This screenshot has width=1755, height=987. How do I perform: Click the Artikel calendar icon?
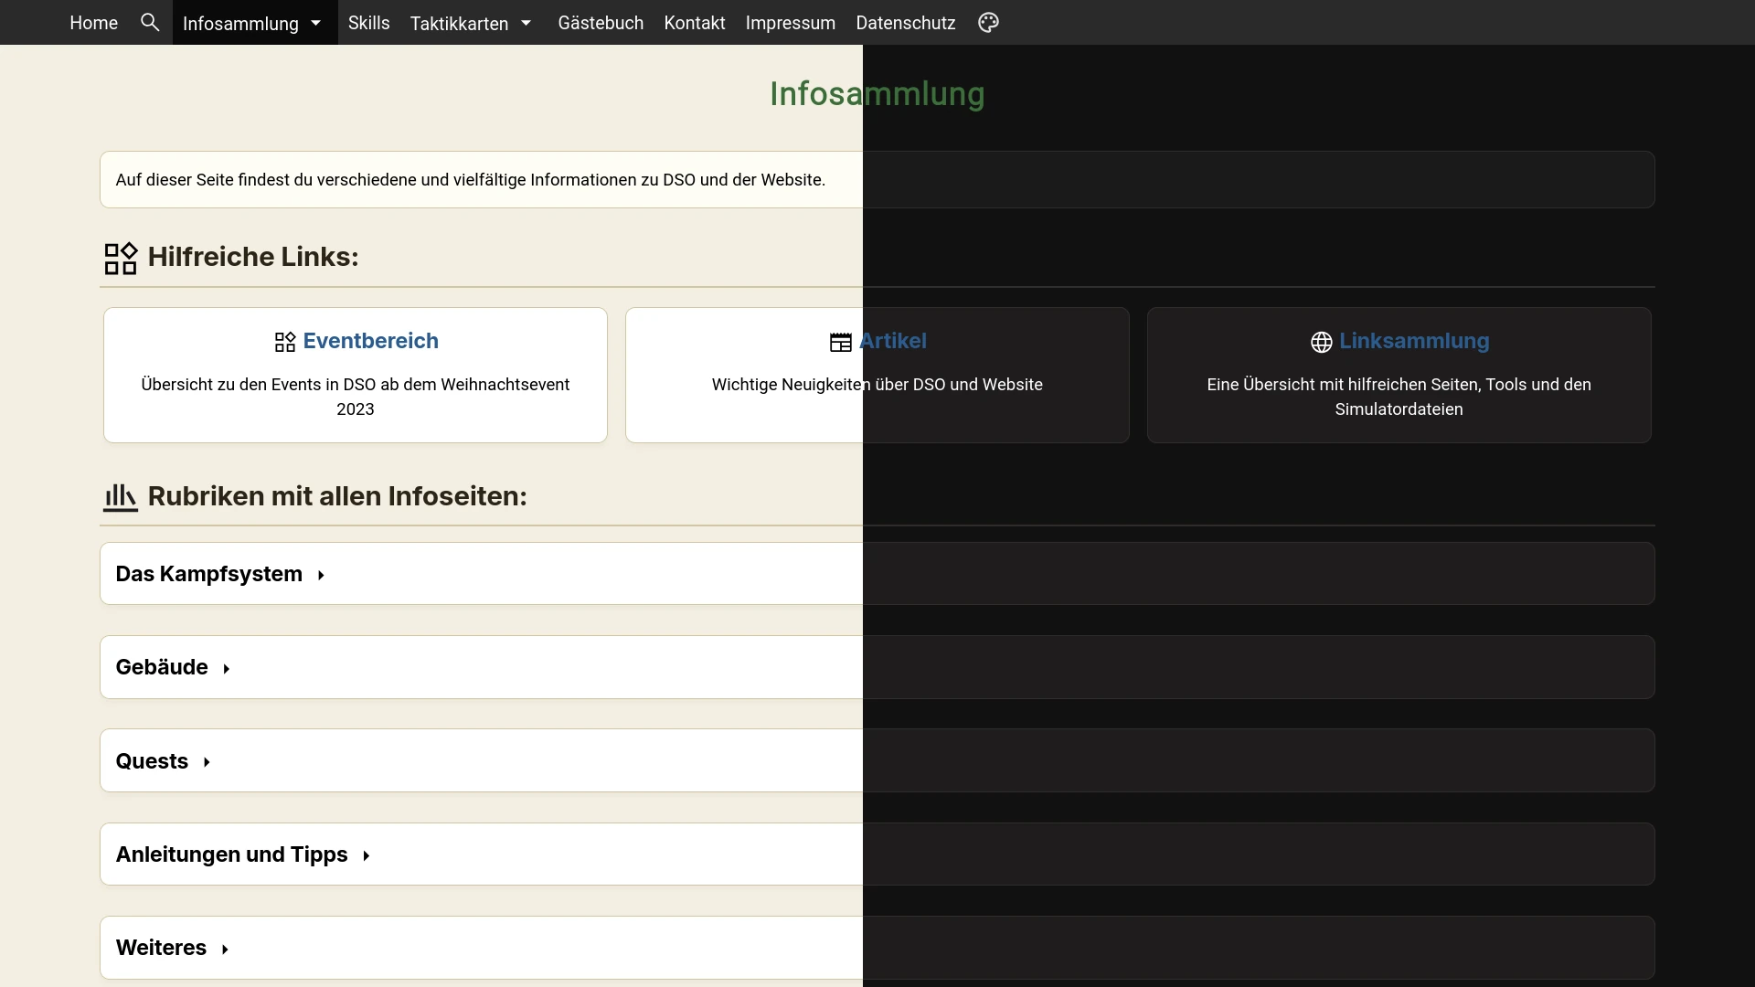pos(841,342)
